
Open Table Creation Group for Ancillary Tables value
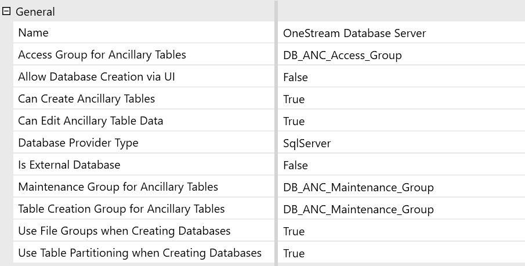401,209
